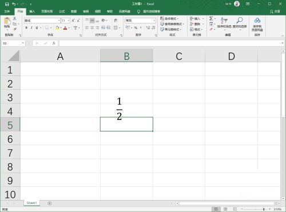Switch to Page Layout view in status bar

[x=225, y=209]
